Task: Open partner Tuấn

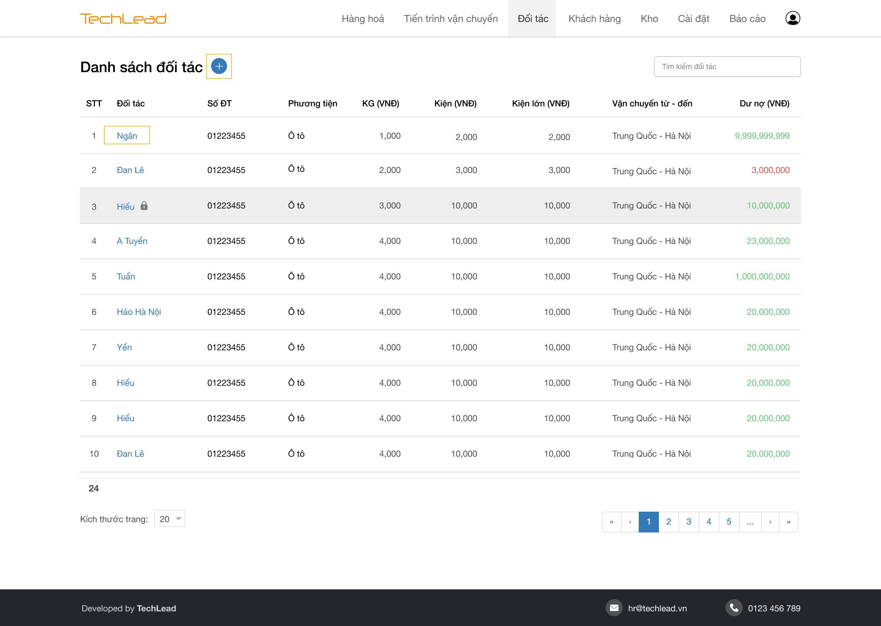Action: 126,276
